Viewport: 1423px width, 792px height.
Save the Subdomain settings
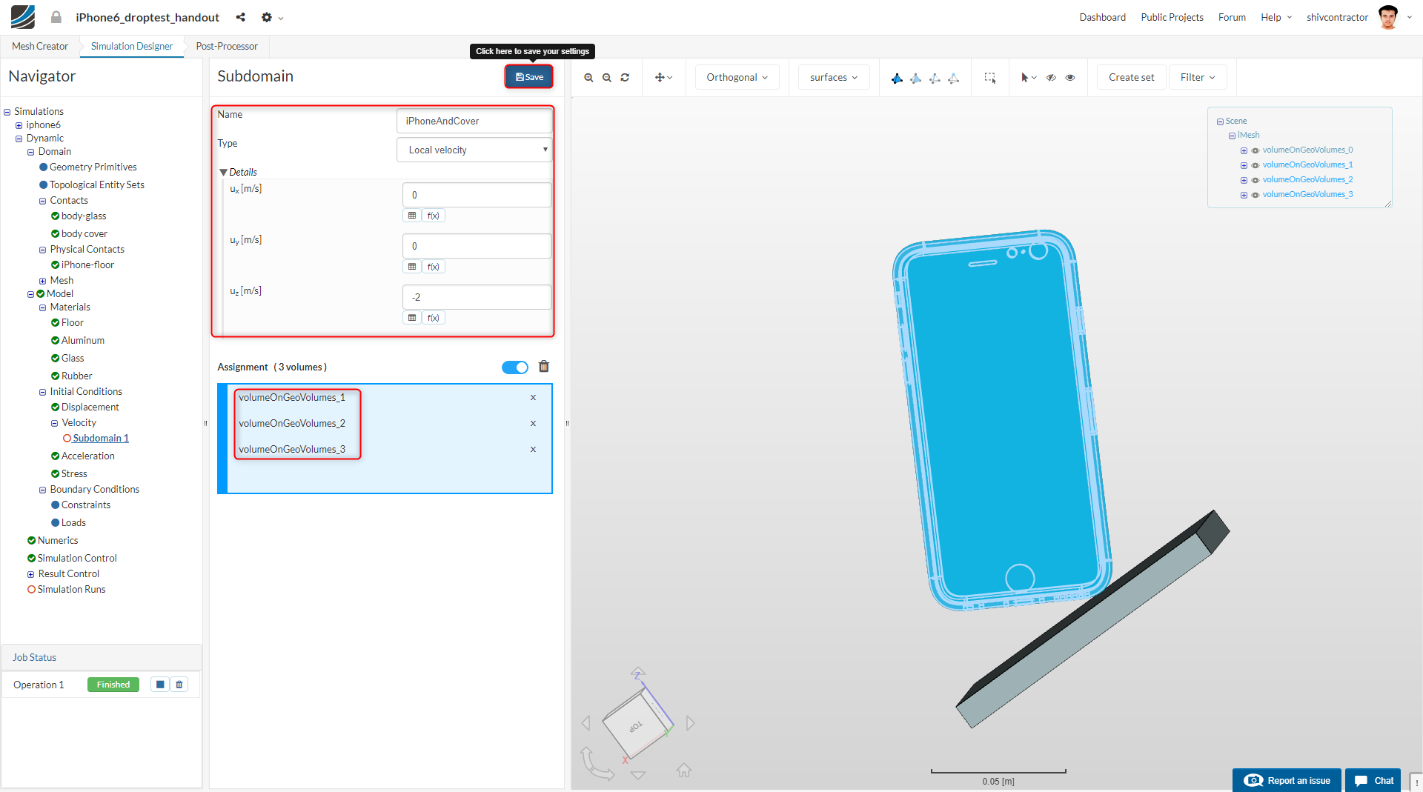(529, 77)
